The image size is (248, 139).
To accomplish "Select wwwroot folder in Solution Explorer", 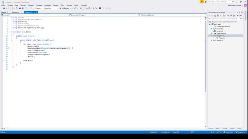I will tap(220, 31).
